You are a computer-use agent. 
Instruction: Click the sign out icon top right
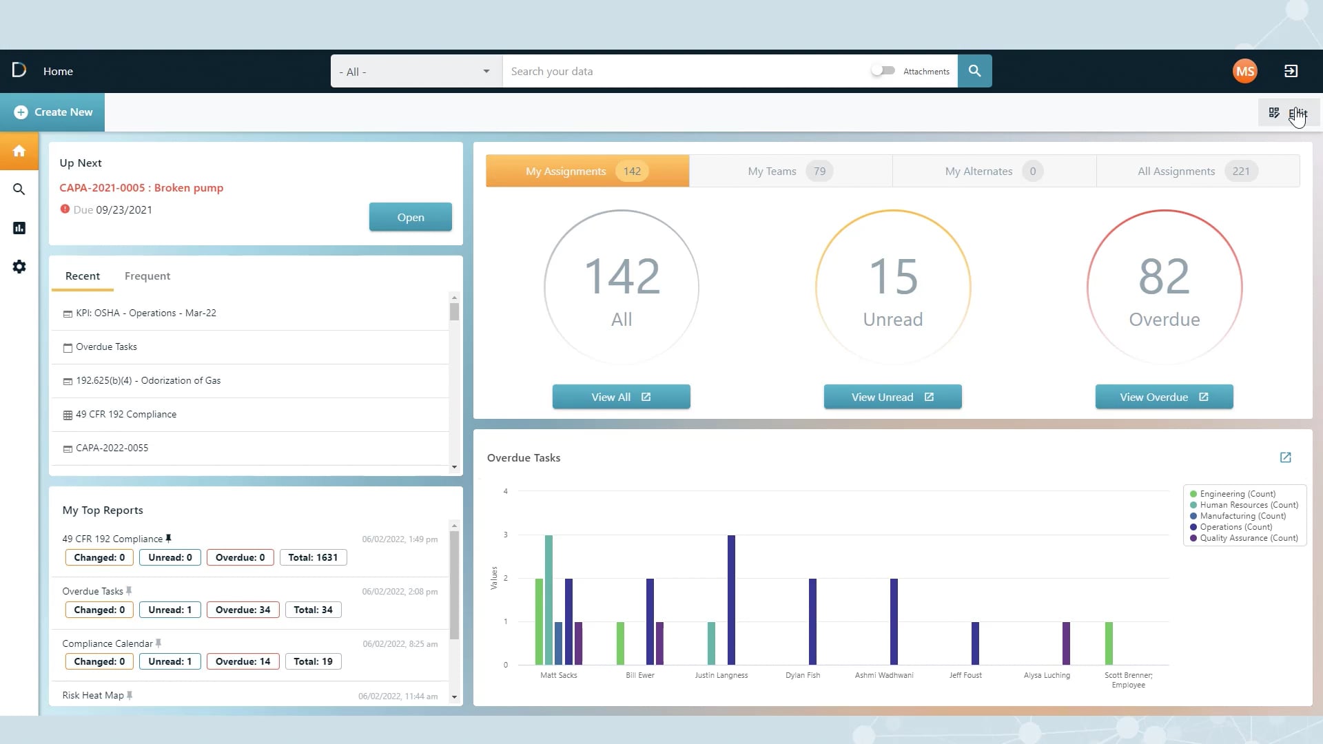click(1291, 71)
